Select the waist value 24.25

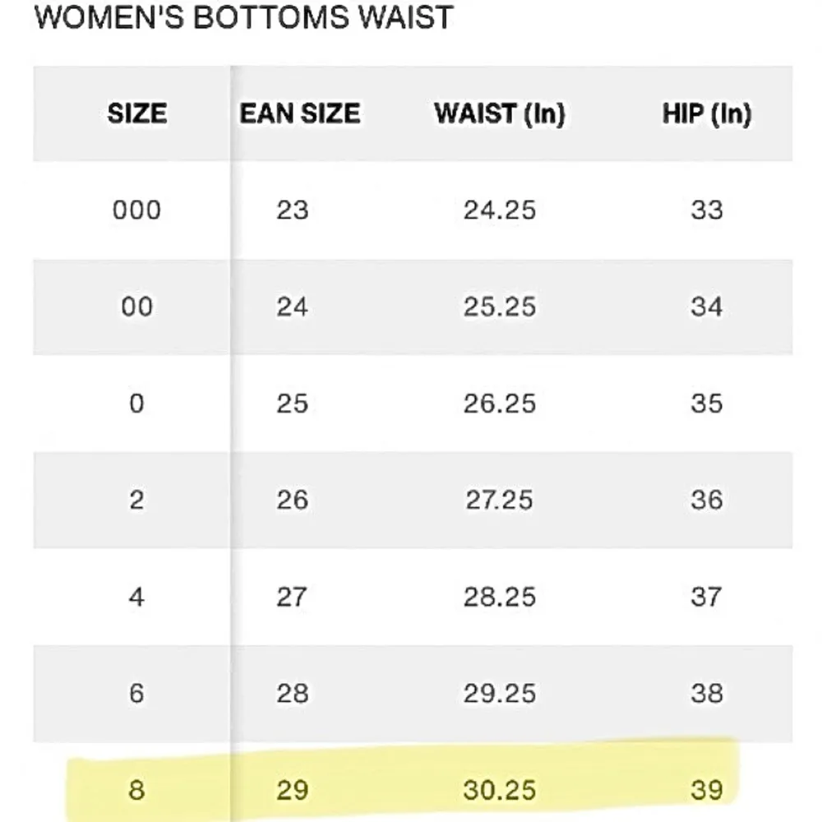[x=500, y=210]
